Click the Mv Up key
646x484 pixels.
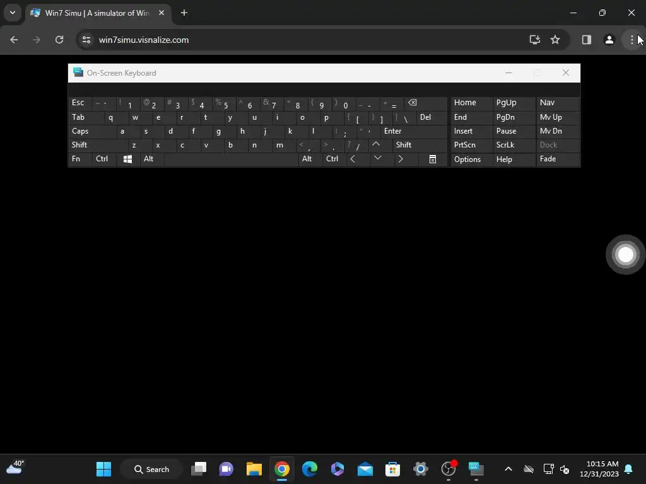click(x=558, y=117)
